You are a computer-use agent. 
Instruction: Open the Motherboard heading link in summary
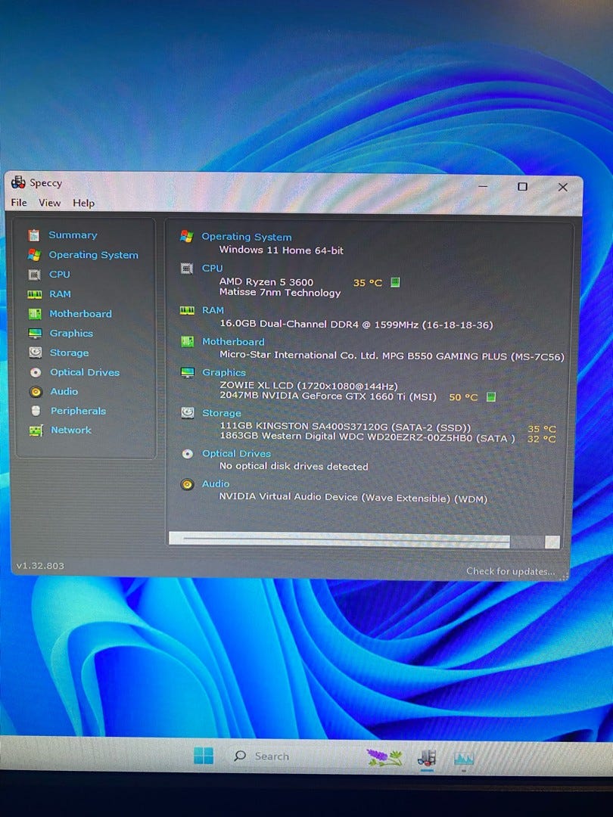point(233,342)
